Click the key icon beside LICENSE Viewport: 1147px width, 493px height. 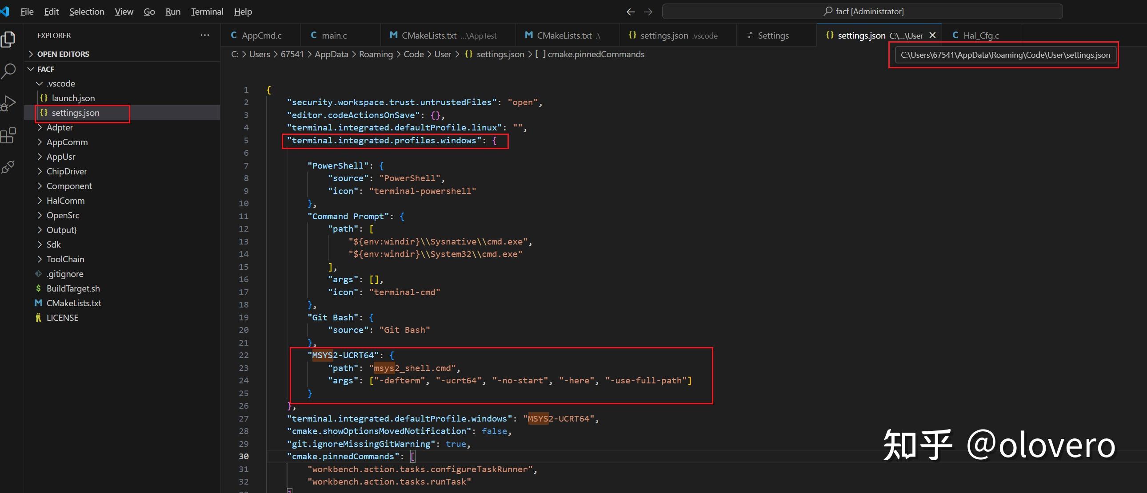click(x=38, y=317)
